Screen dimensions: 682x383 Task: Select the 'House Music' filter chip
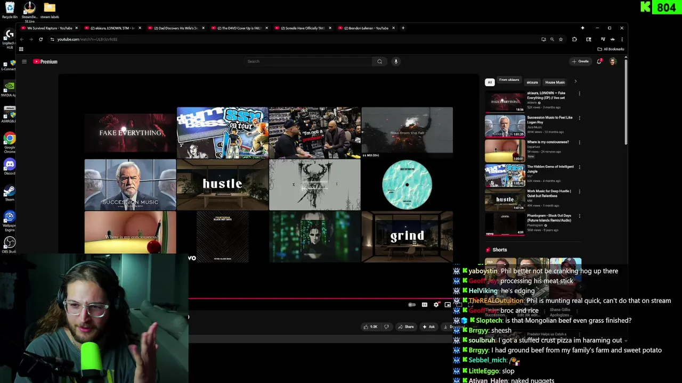pos(555,82)
